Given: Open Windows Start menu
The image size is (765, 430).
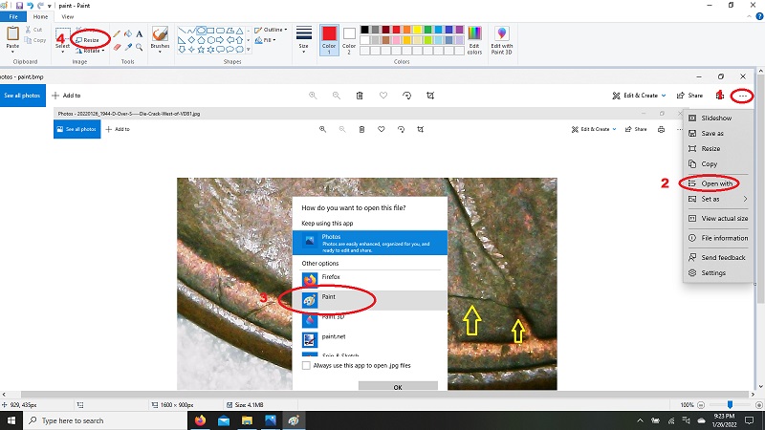Looking at the screenshot, I should 11,420.
